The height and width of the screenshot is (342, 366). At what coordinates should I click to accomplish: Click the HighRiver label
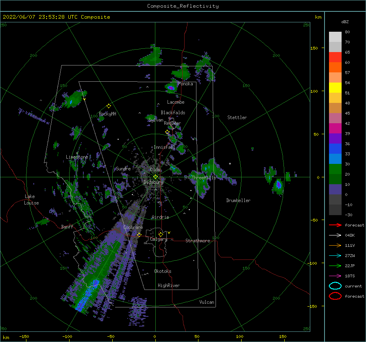pyautogui.click(x=169, y=285)
